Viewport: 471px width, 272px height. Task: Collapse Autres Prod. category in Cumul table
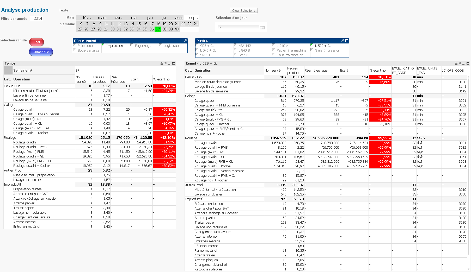point(194,185)
